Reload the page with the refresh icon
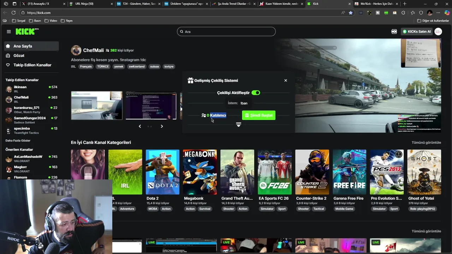452x254 pixels. [x=13, y=13]
